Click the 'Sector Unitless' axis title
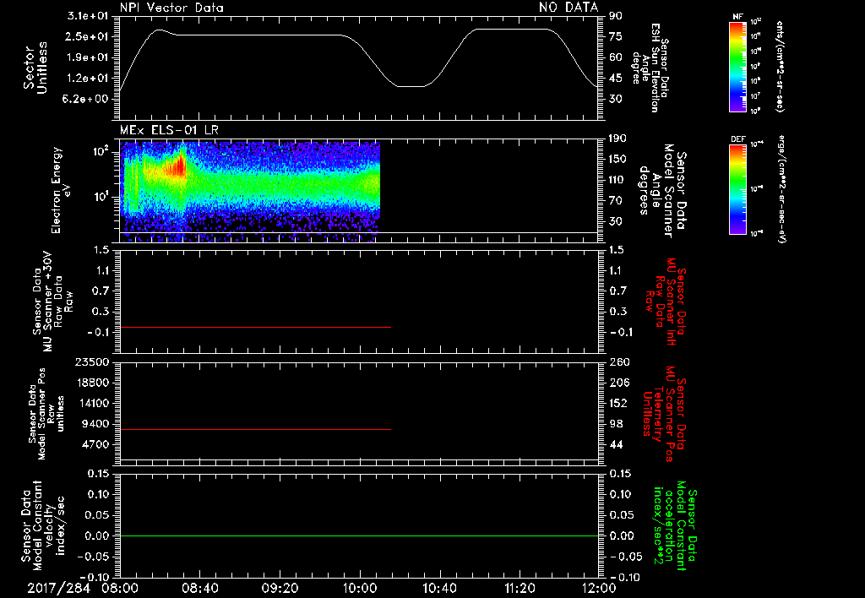 pyautogui.click(x=35, y=68)
